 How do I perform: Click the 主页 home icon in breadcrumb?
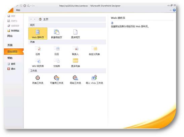point(40,19)
